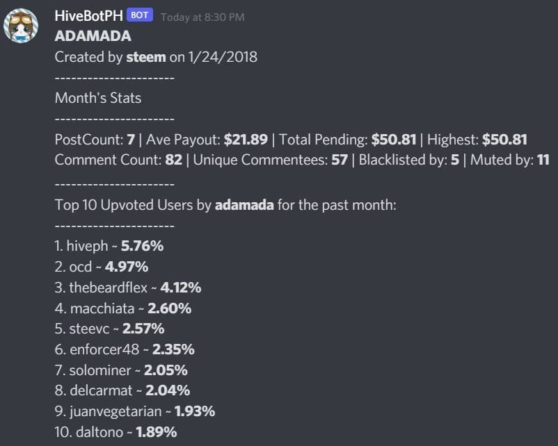Click the Unique Commentees 57 value
The width and height of the screenshot is (558, 446).
pyautogui.click(x=340, y=160)
